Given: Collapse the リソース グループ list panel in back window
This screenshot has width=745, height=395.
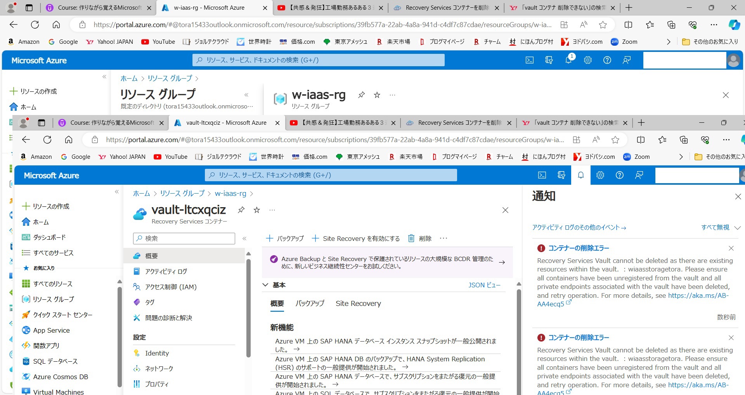Looking at the screenshot, I should [x=246, y=95].
